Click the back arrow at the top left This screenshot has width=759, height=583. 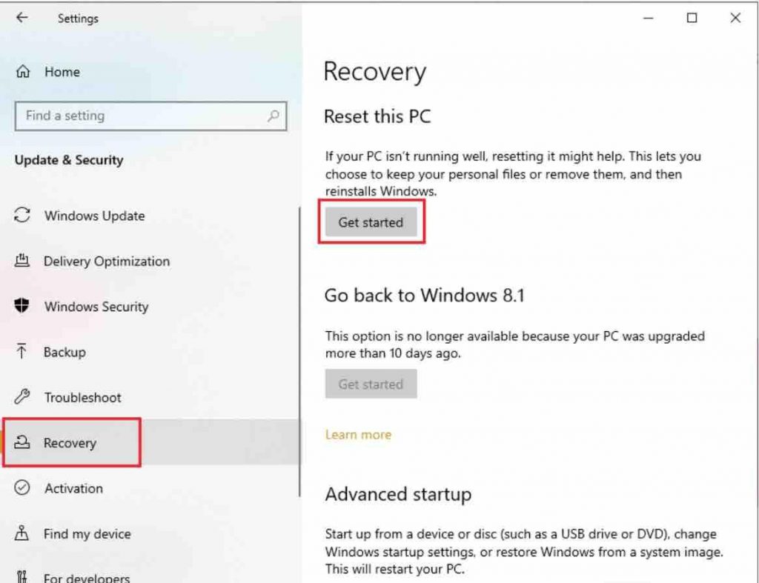pyautogui.click(x=20, y=19)
